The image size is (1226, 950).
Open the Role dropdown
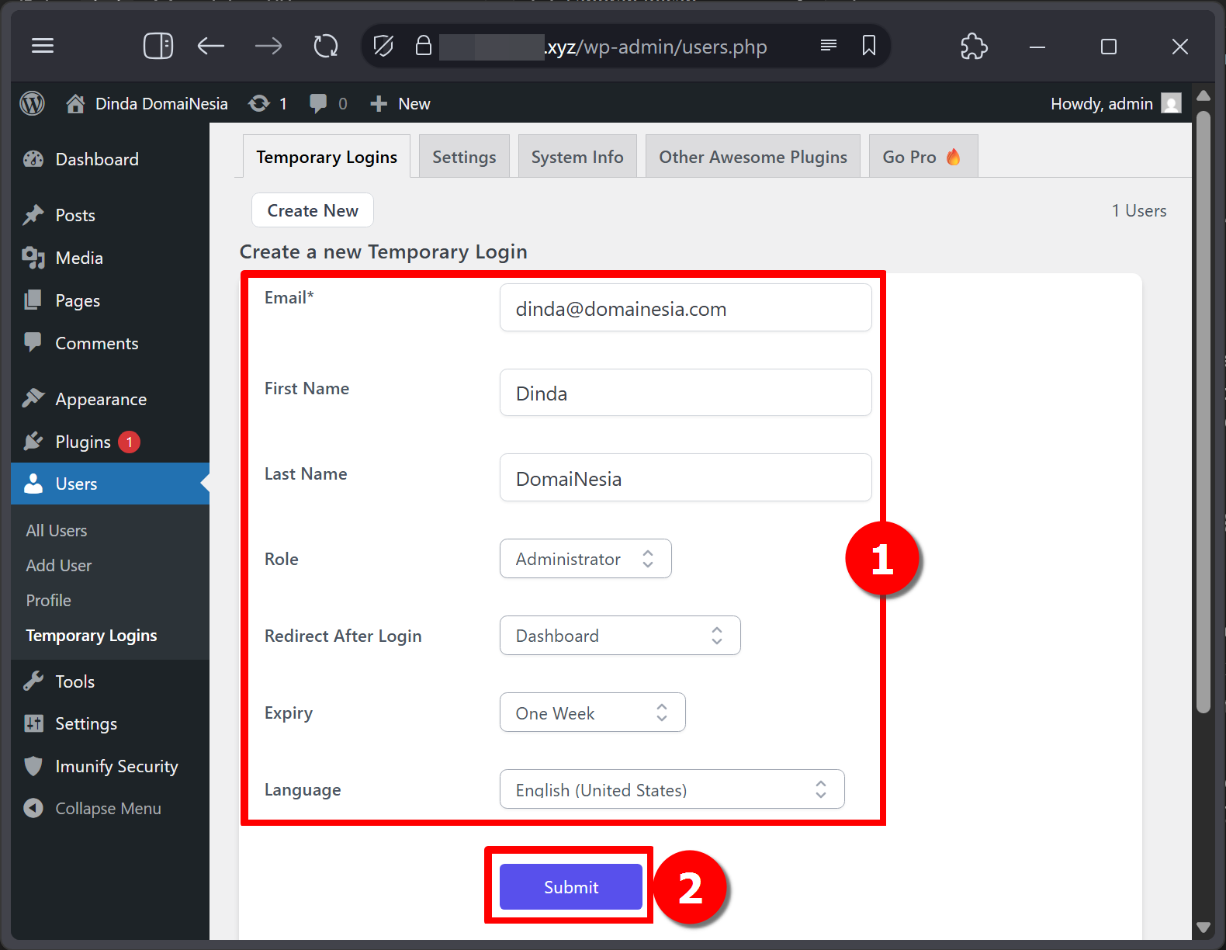(x=586, y=559)
